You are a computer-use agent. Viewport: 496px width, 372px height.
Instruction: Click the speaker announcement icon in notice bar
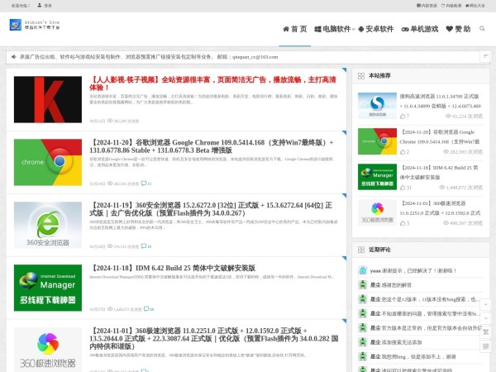point(12,57)
